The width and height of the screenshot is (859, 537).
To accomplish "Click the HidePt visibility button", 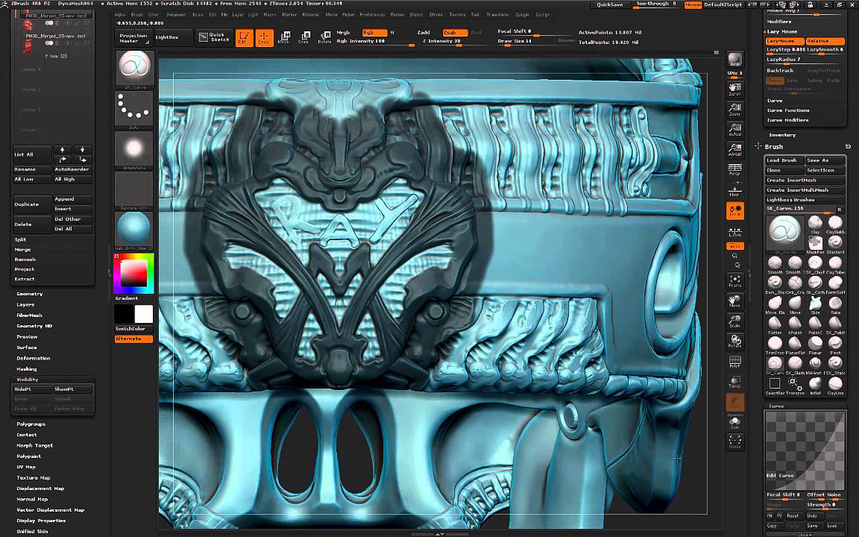I will point(32,389).
